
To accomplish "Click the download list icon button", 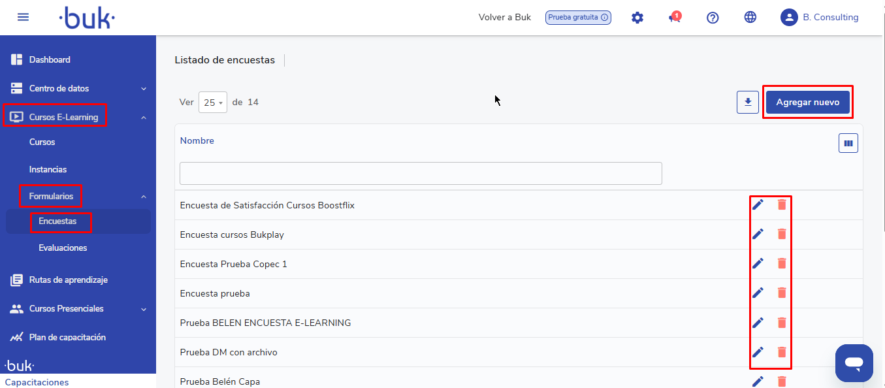I will point(748,102).
